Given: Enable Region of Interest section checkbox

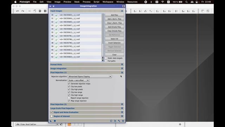Looking at the screenshot, I should pos(52,116).
